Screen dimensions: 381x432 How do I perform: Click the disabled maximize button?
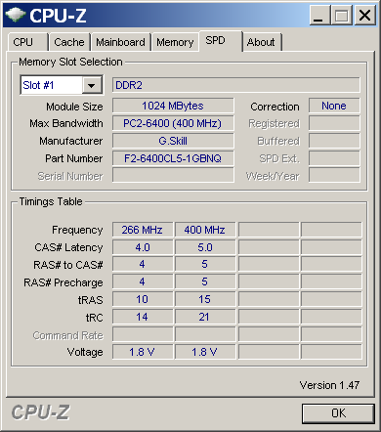341,16
